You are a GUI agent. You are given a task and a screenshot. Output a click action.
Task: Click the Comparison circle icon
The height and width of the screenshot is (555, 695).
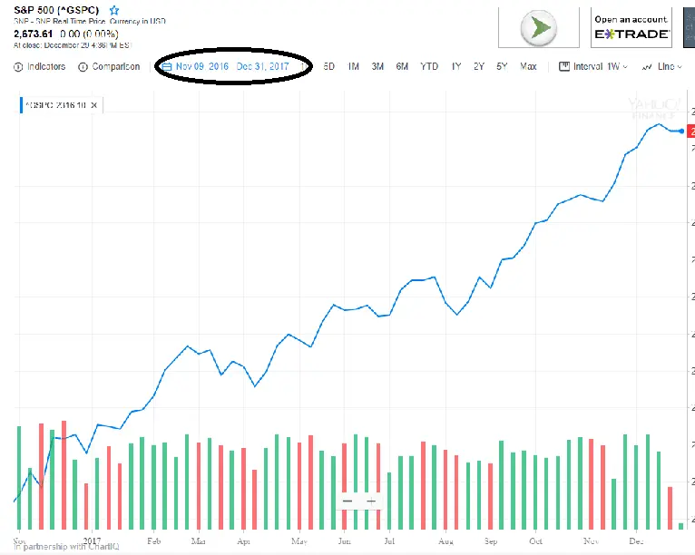click(83, 66)
